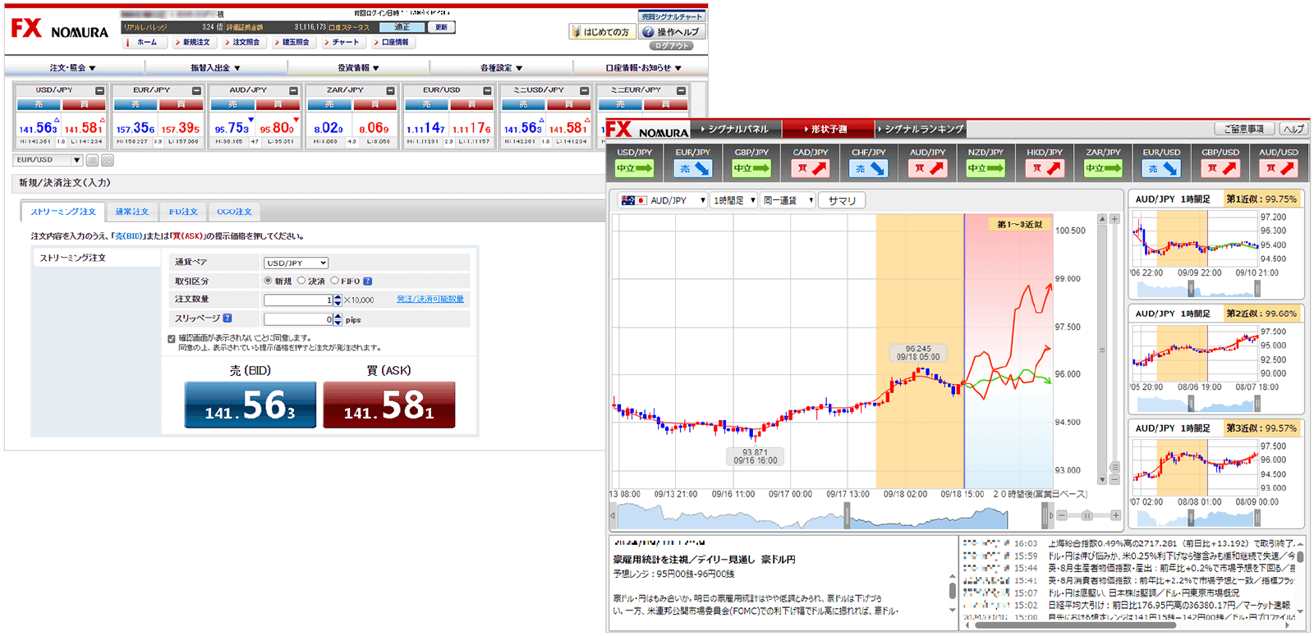Viewport: 1314px width, 636px height.
Task: Click EUR/USD sell signal icon in signal bar
Action: (1161, 168)
